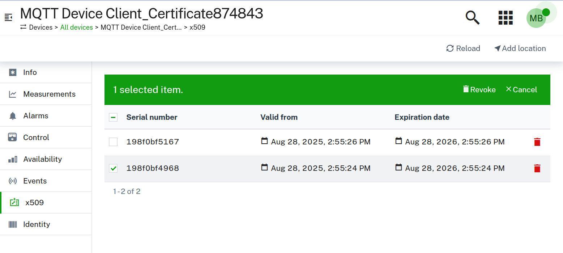Click the Availability signal bars icon
563x253 pixels.
(x=12, y=159)
